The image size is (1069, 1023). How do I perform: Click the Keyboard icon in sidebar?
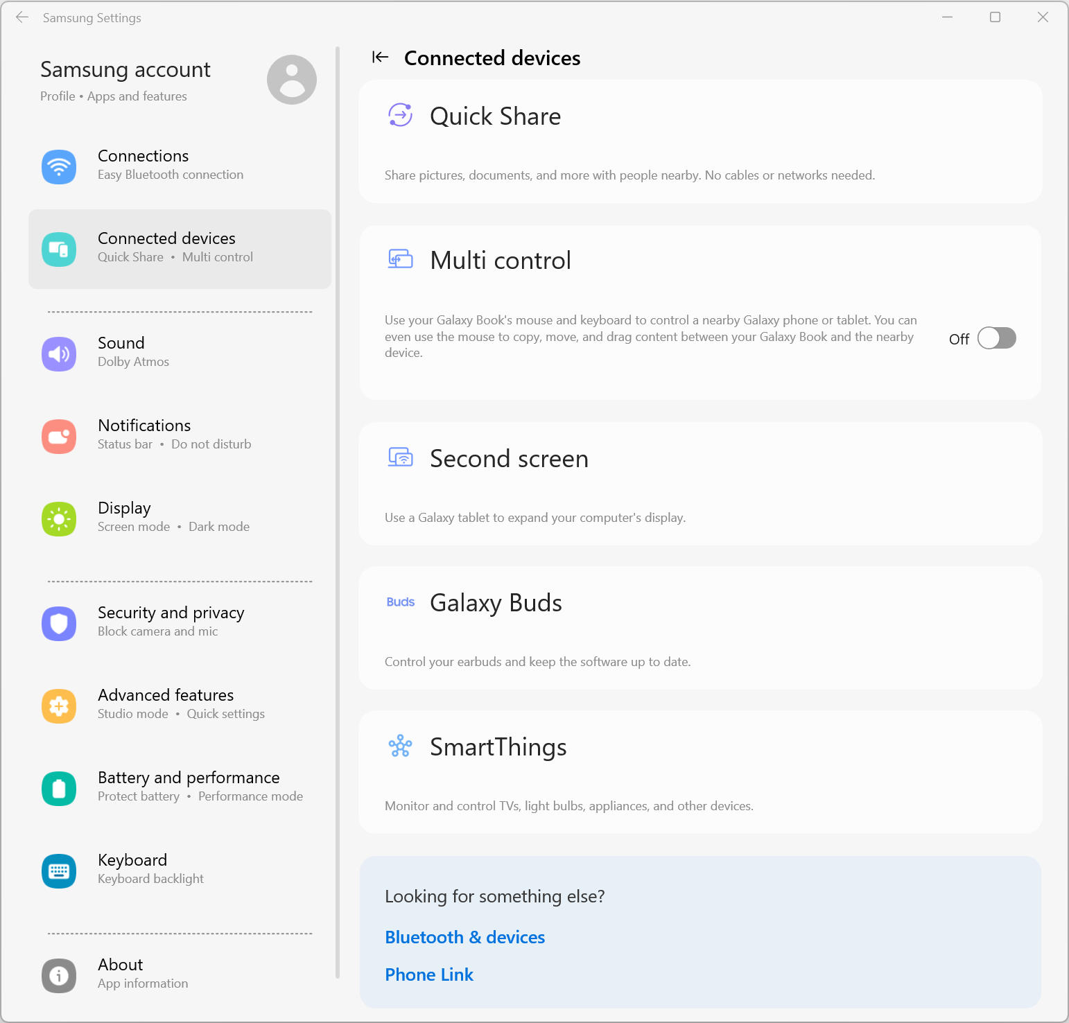tap(59, 871)
